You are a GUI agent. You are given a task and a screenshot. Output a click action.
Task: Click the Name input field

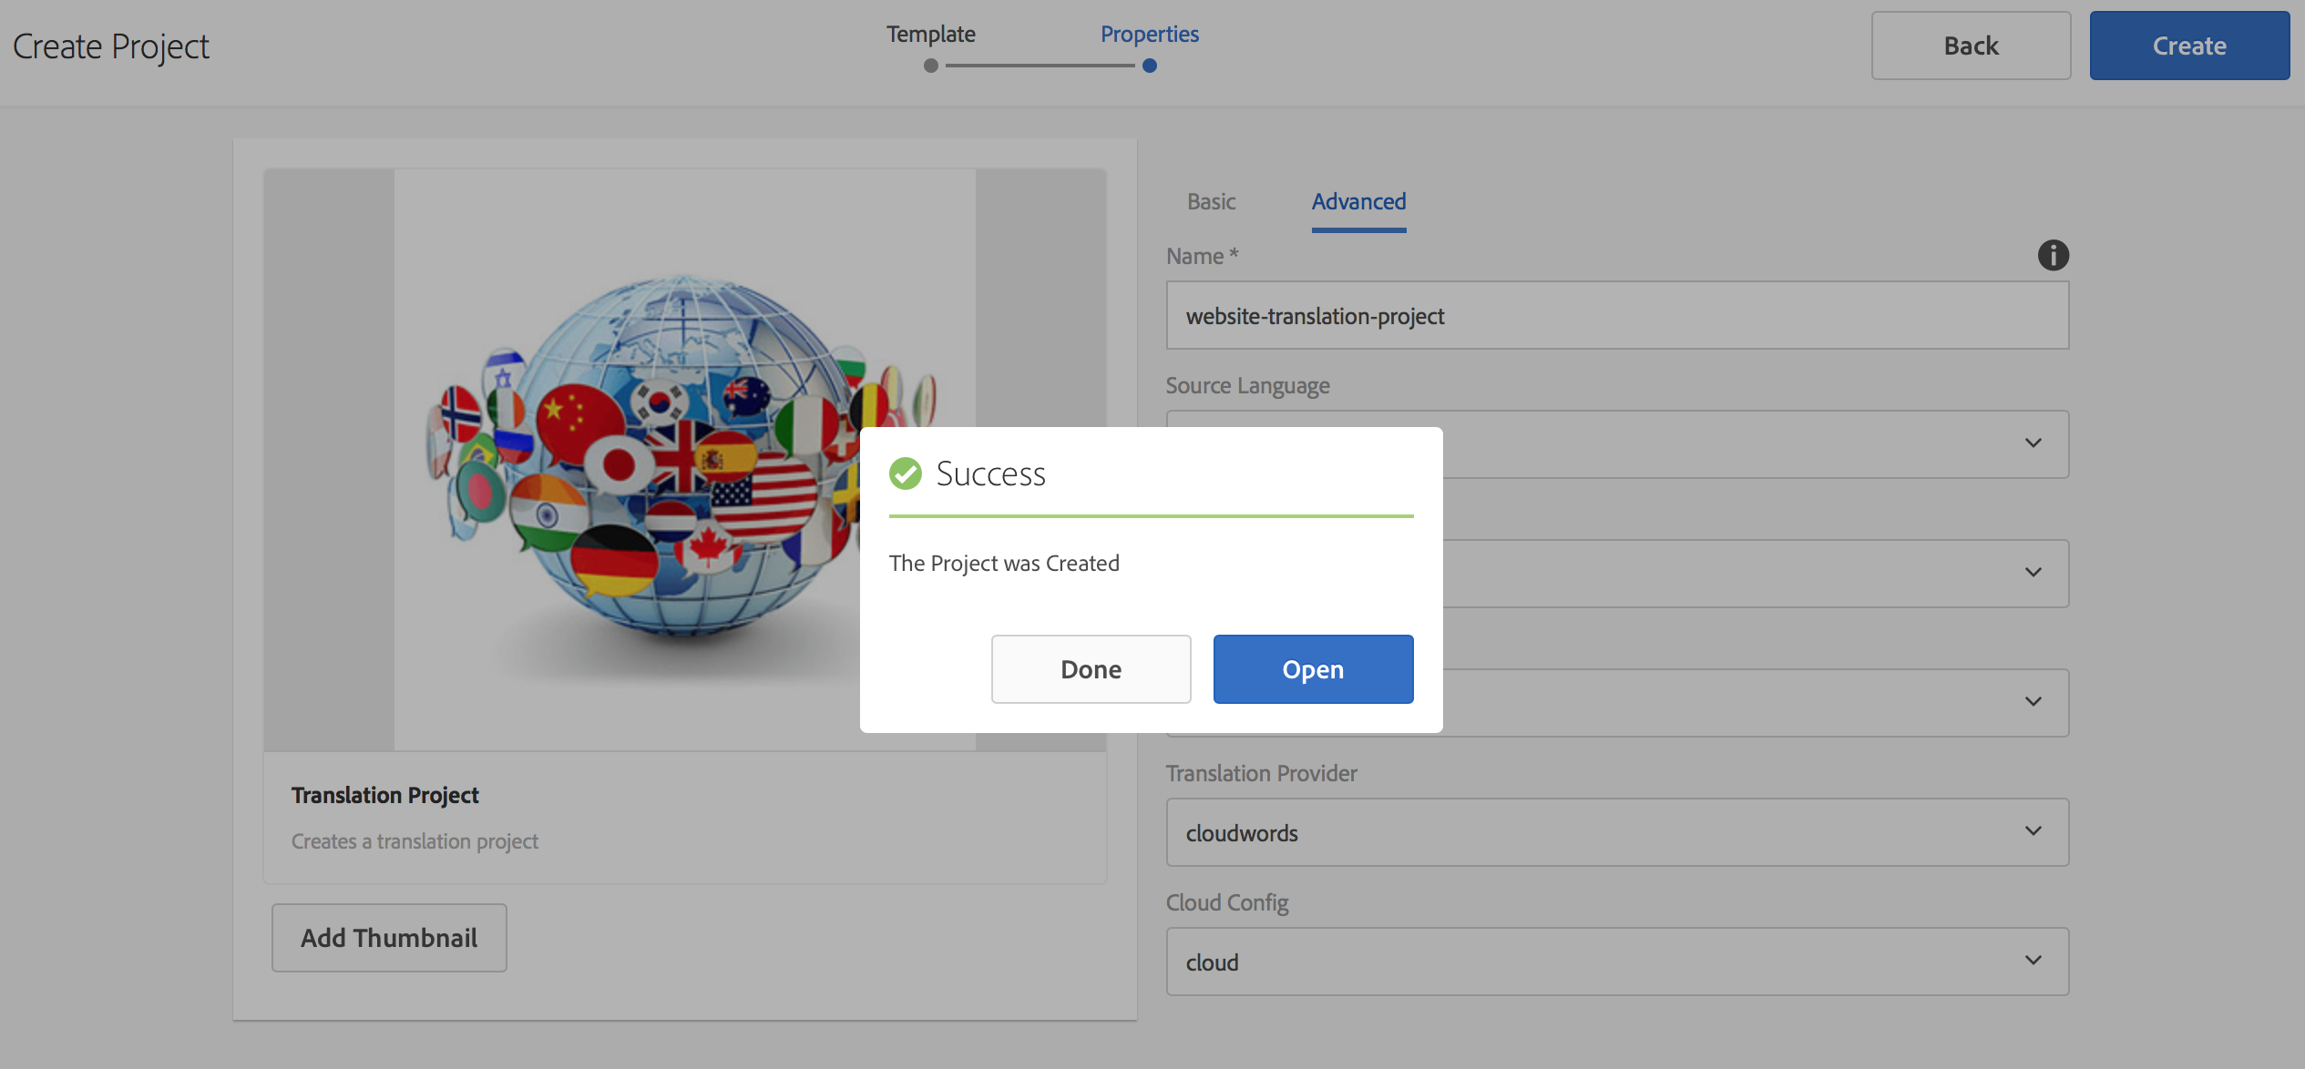[x=1617, y=315]
